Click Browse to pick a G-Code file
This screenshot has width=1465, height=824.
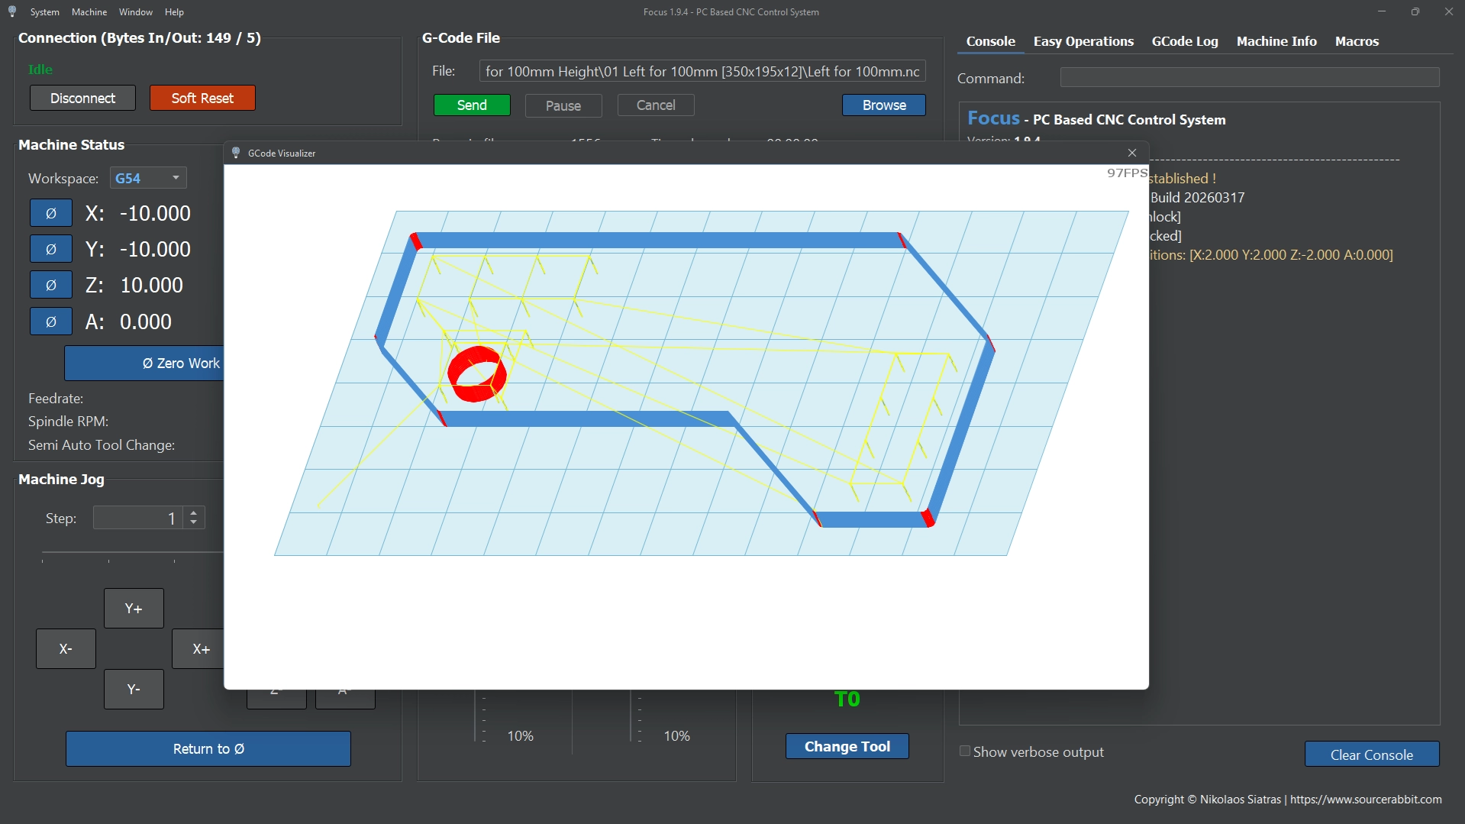[883, 105]
